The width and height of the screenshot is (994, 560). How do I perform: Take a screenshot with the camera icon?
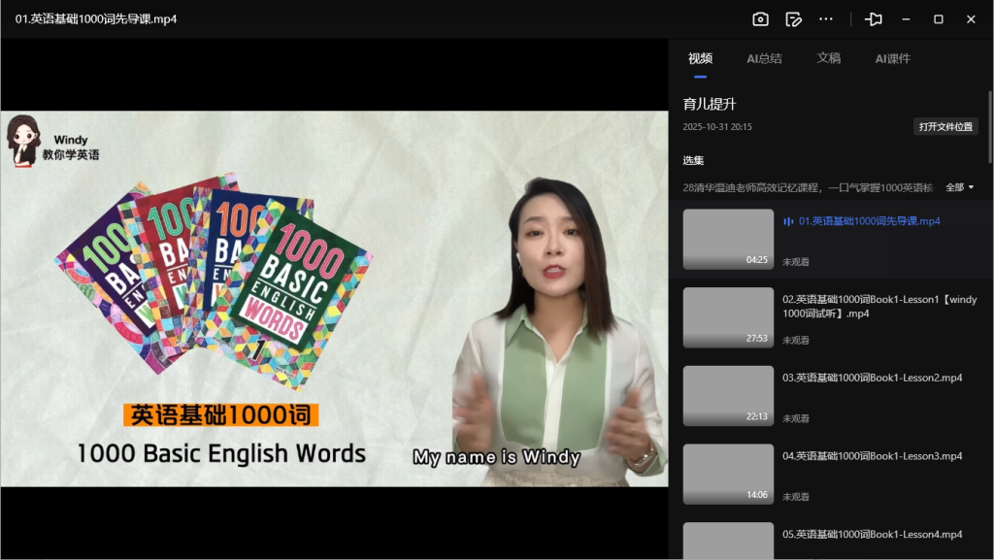pos(761,19)
